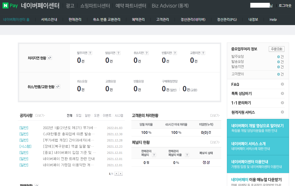Select the 이벤트 notice filter tab

click(107, 116)
